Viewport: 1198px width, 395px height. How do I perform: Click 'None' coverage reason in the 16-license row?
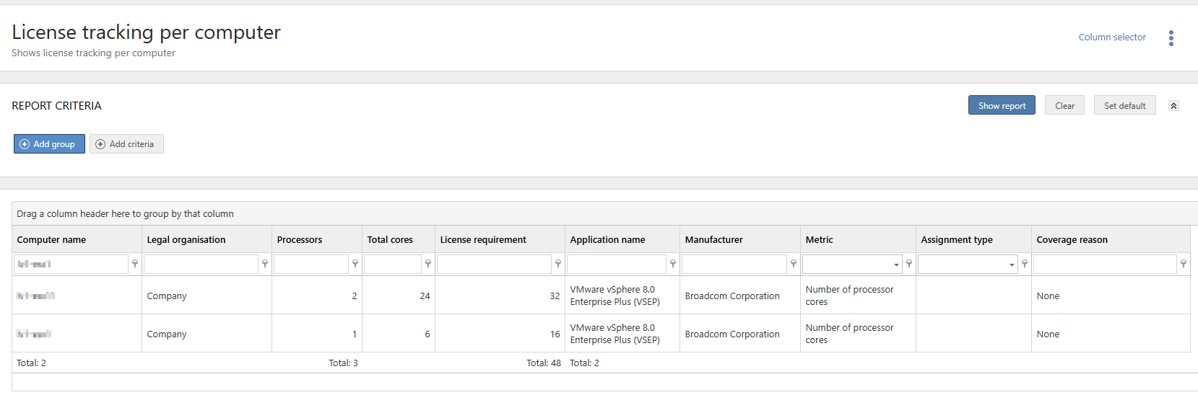pyautogui.click(x=1048, y=334)
